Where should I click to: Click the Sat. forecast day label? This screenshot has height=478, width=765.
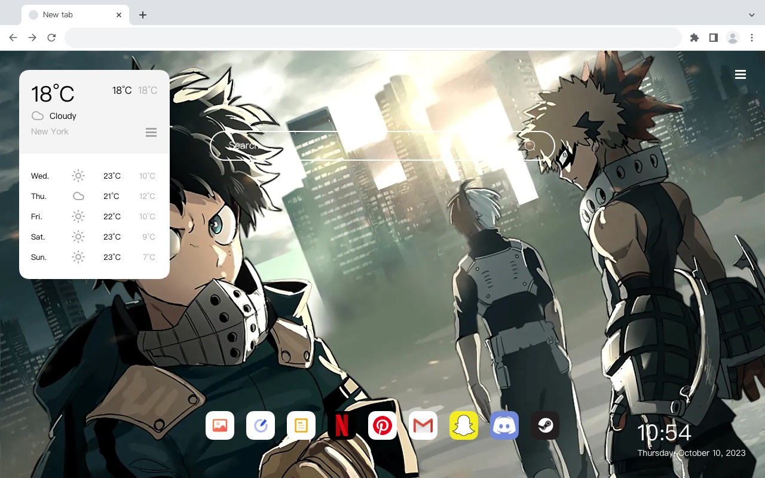[38, 237]
